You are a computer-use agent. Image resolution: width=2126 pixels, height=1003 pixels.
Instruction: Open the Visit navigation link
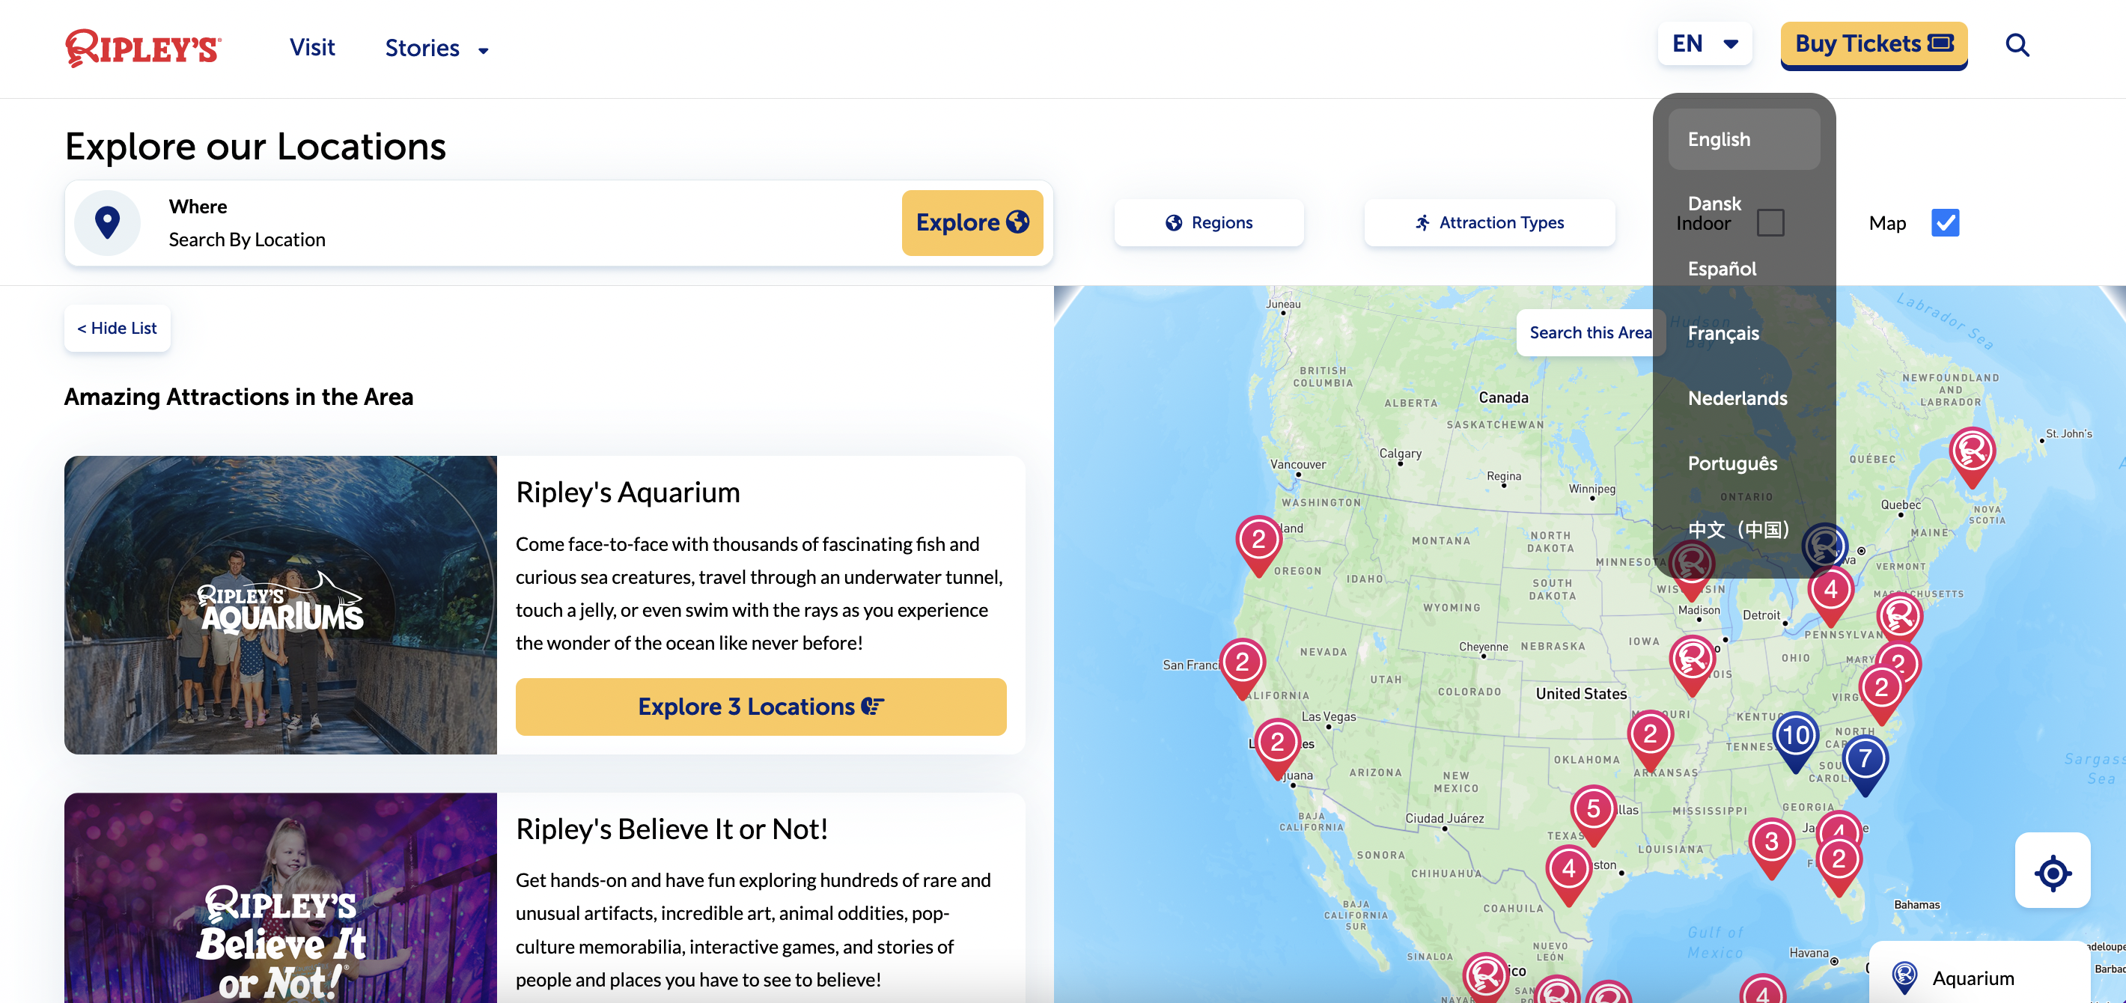click(312, 47)
